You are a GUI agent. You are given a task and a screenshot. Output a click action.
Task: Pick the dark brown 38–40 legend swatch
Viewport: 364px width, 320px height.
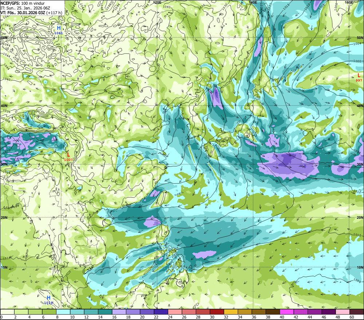pyautogui.click(x=273, y=312)
